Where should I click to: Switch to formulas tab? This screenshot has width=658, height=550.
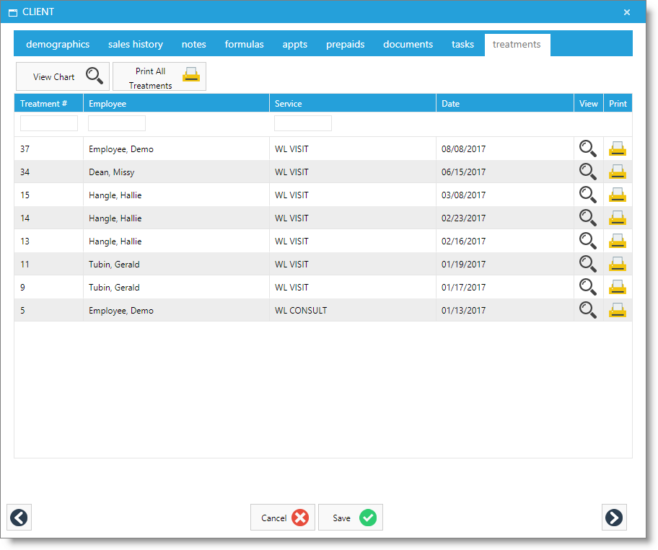point(245,44)
